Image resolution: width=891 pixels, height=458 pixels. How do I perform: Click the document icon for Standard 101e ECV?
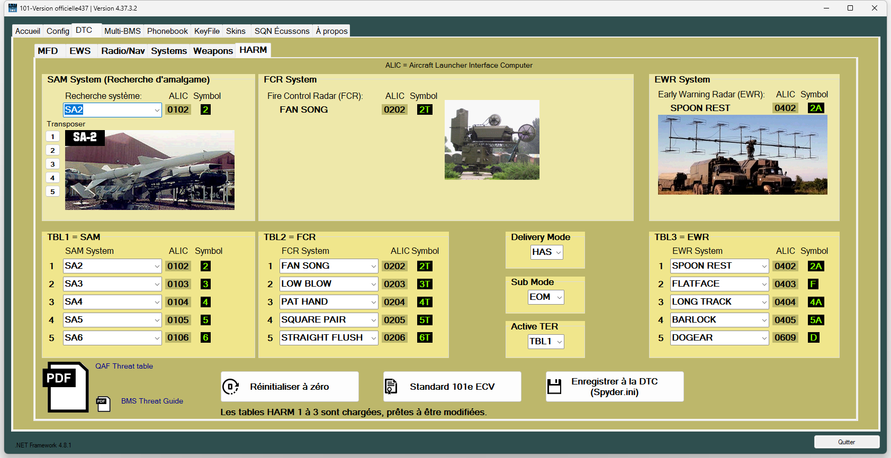391,387
